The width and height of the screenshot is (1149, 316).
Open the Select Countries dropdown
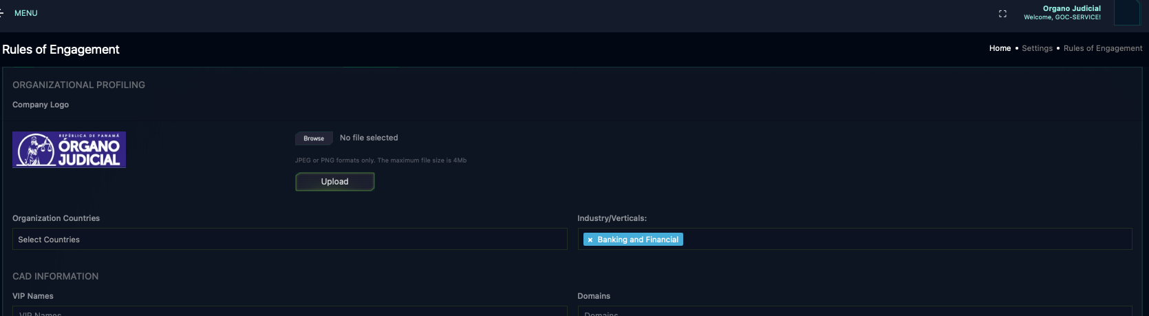(x=289, y=239)
